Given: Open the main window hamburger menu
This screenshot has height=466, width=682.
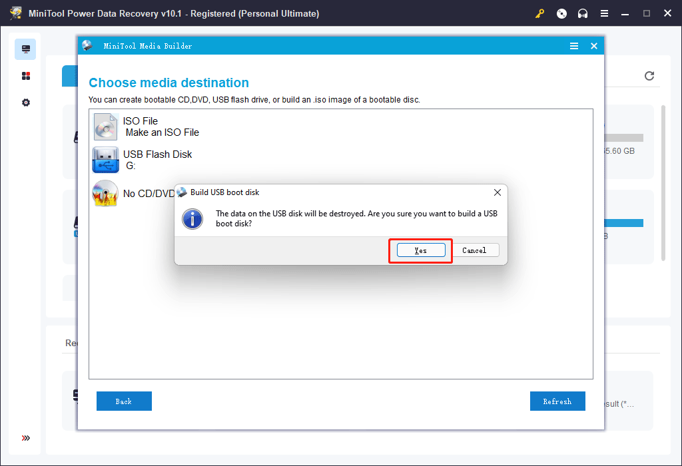Looking at the screenshot, I should tap(604, 13).
